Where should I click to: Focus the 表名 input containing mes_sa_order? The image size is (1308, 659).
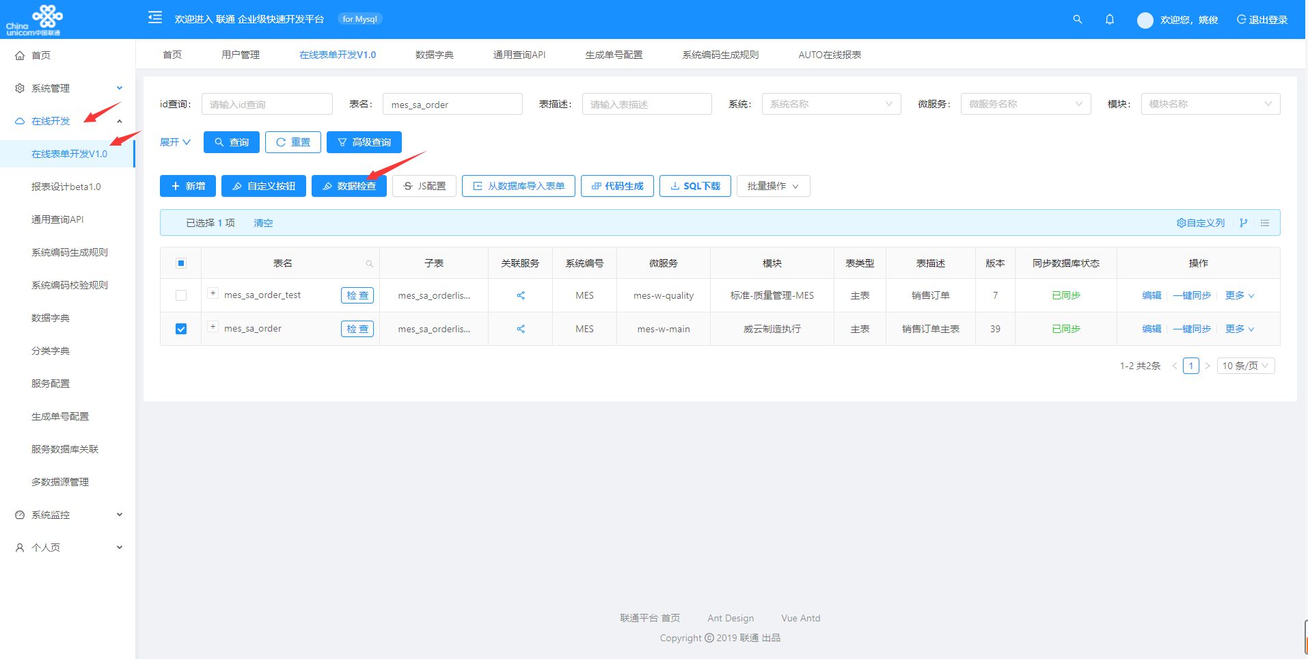click(x=452, y=104)
